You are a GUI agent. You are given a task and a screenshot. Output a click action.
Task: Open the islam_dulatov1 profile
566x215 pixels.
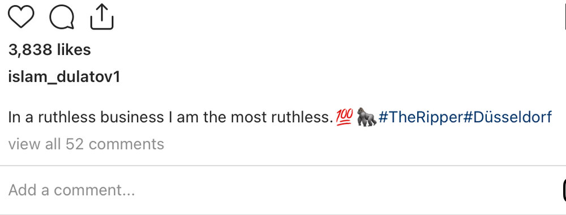point(64,77)
